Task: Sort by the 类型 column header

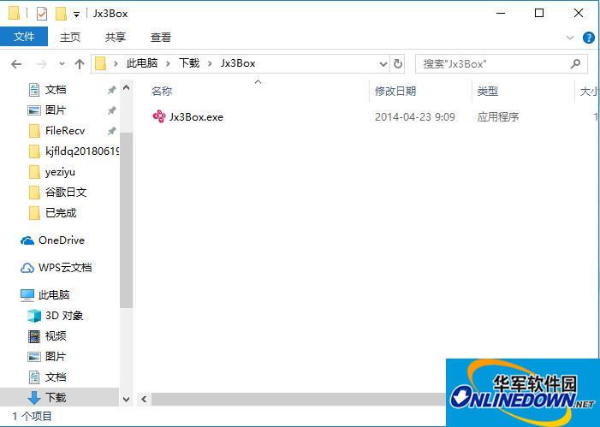Action: click(x=488, y=91)
